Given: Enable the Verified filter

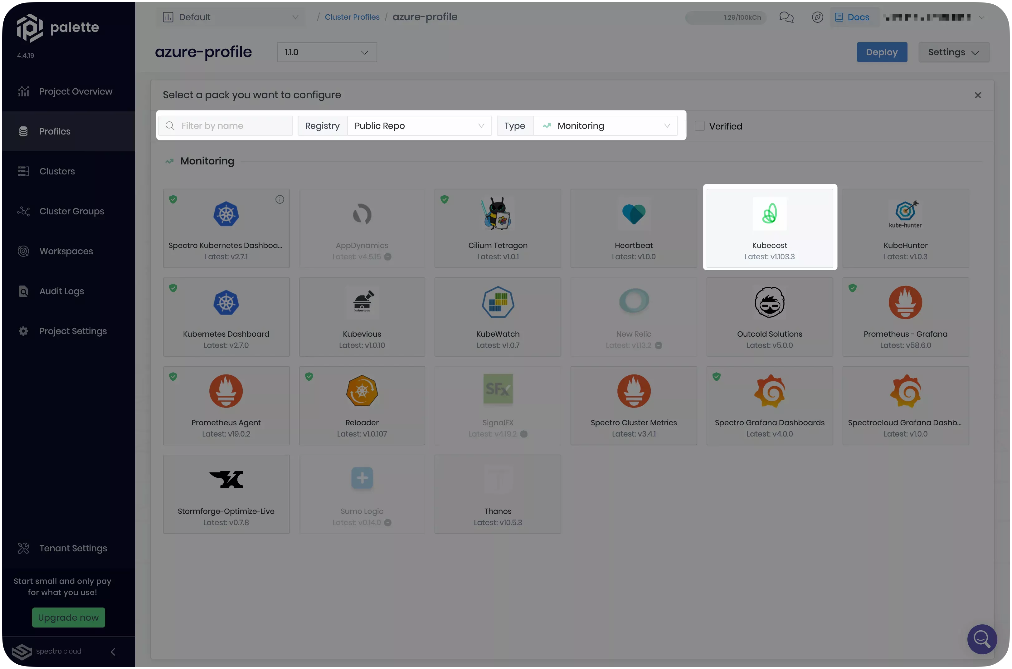Looking at the screenshot, I should pos(700,126).
